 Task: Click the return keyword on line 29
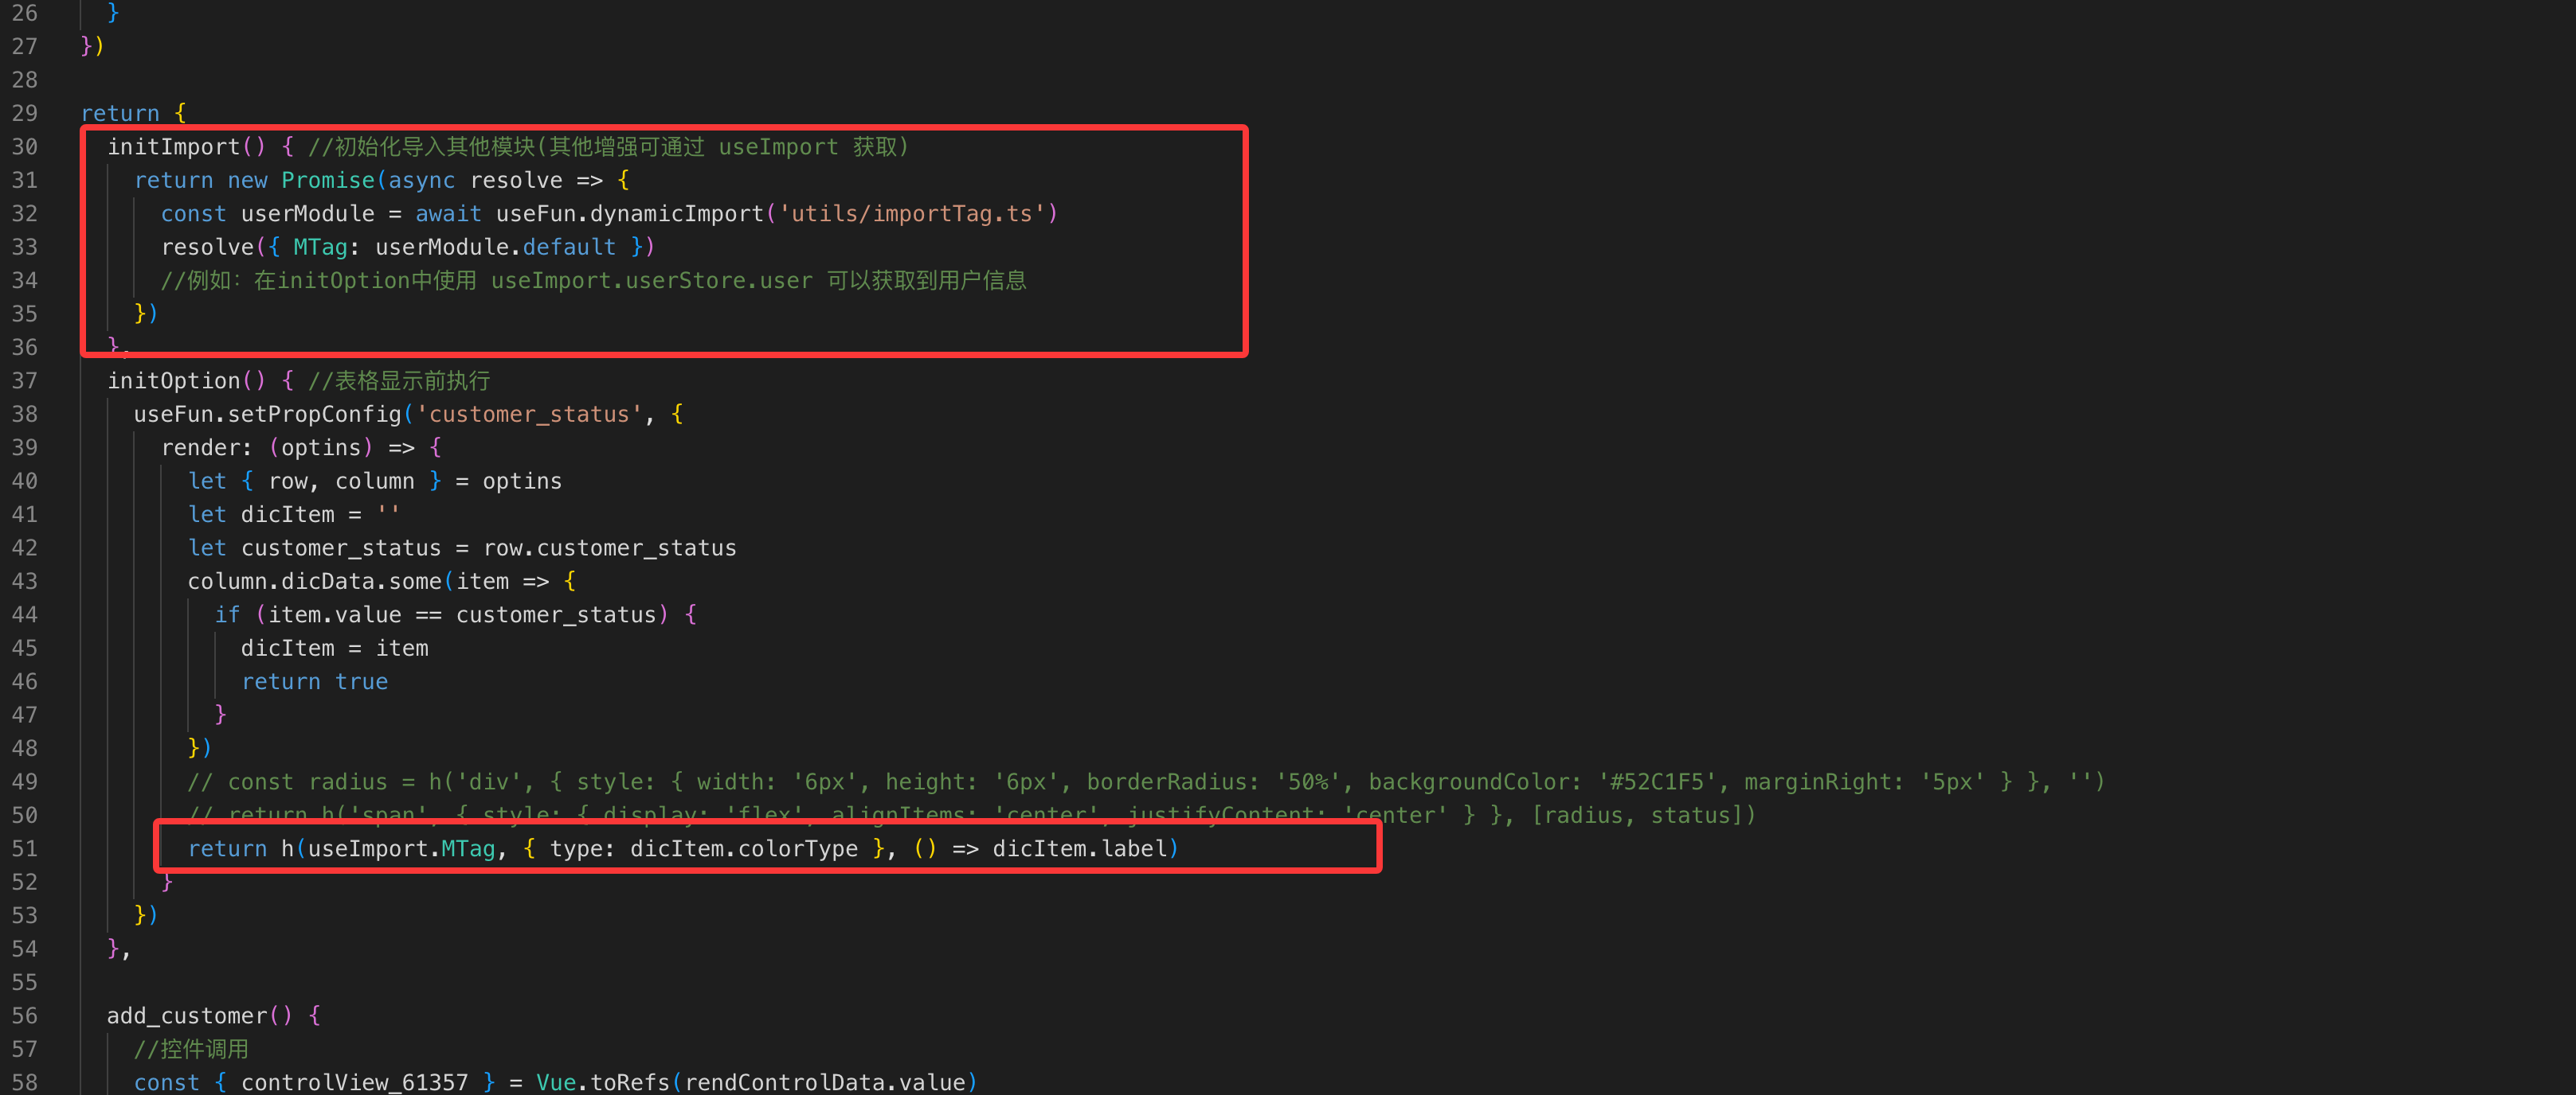click(x=119, y=113)
